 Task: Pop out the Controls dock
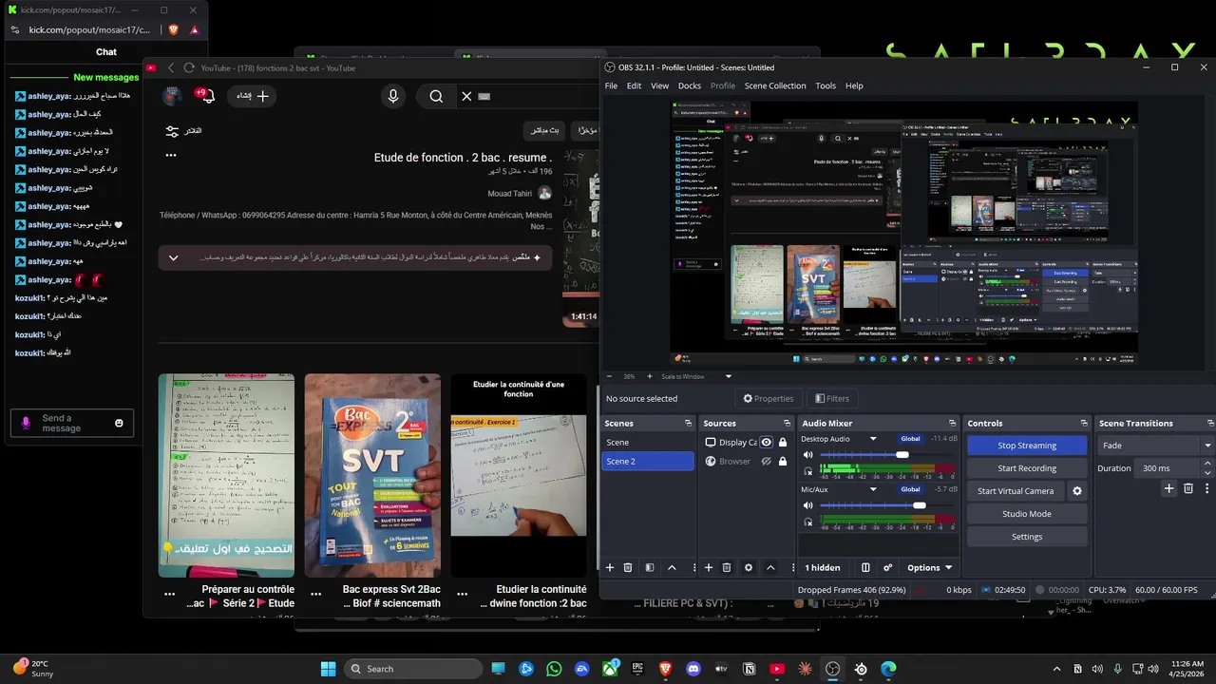[1084, 423]
